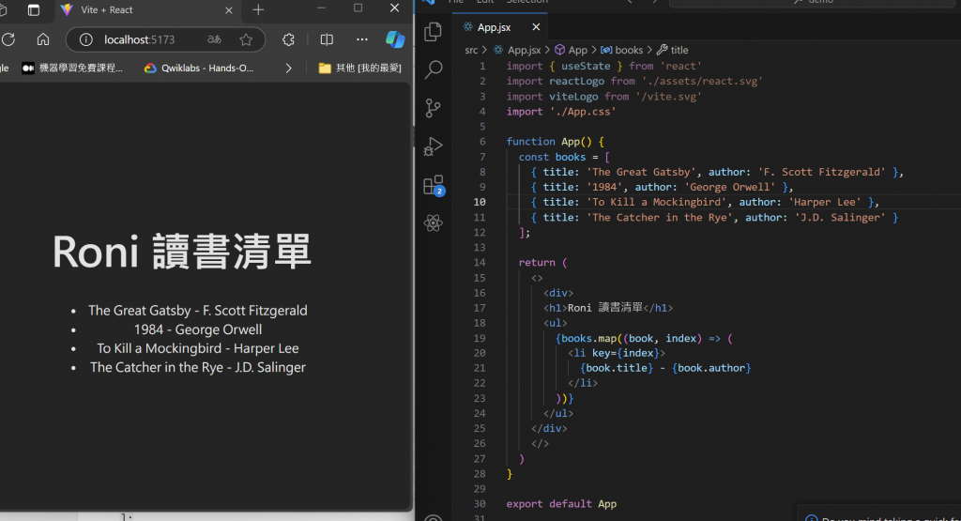Select the Vite + React browser tab
This screenshot has width=961, height=521.
(x=147, y=9)
